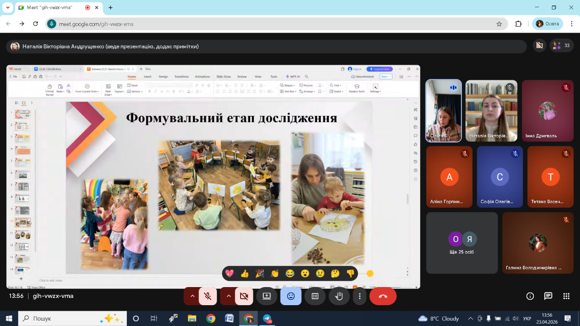Turn on the camera

click(x=244, y=296)
